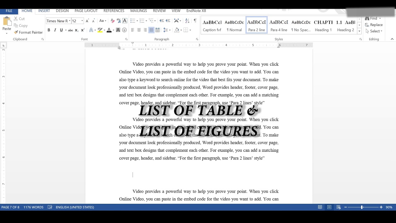This screenshot has width=396, height=223.
Task: Align text left
Action: coord(133,30)
